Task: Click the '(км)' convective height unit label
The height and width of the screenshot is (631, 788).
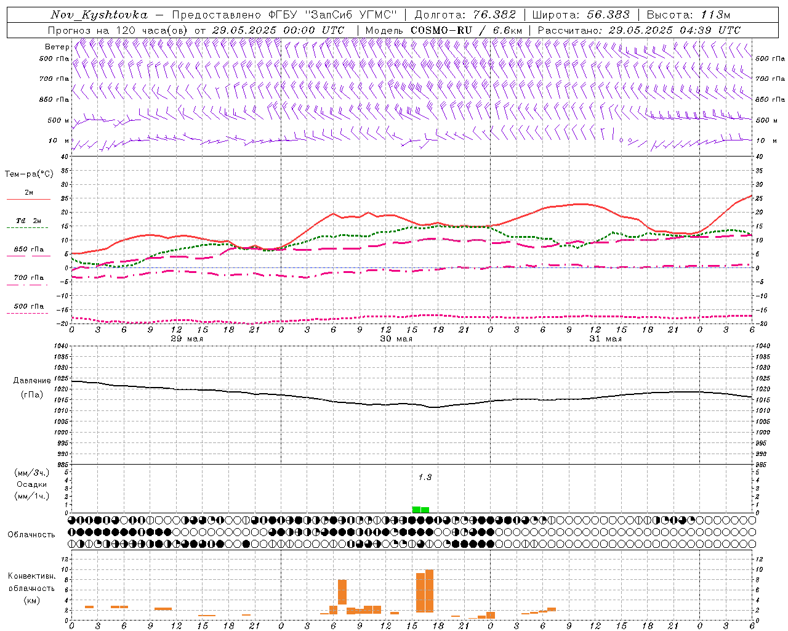Action: tap(32, 600)
